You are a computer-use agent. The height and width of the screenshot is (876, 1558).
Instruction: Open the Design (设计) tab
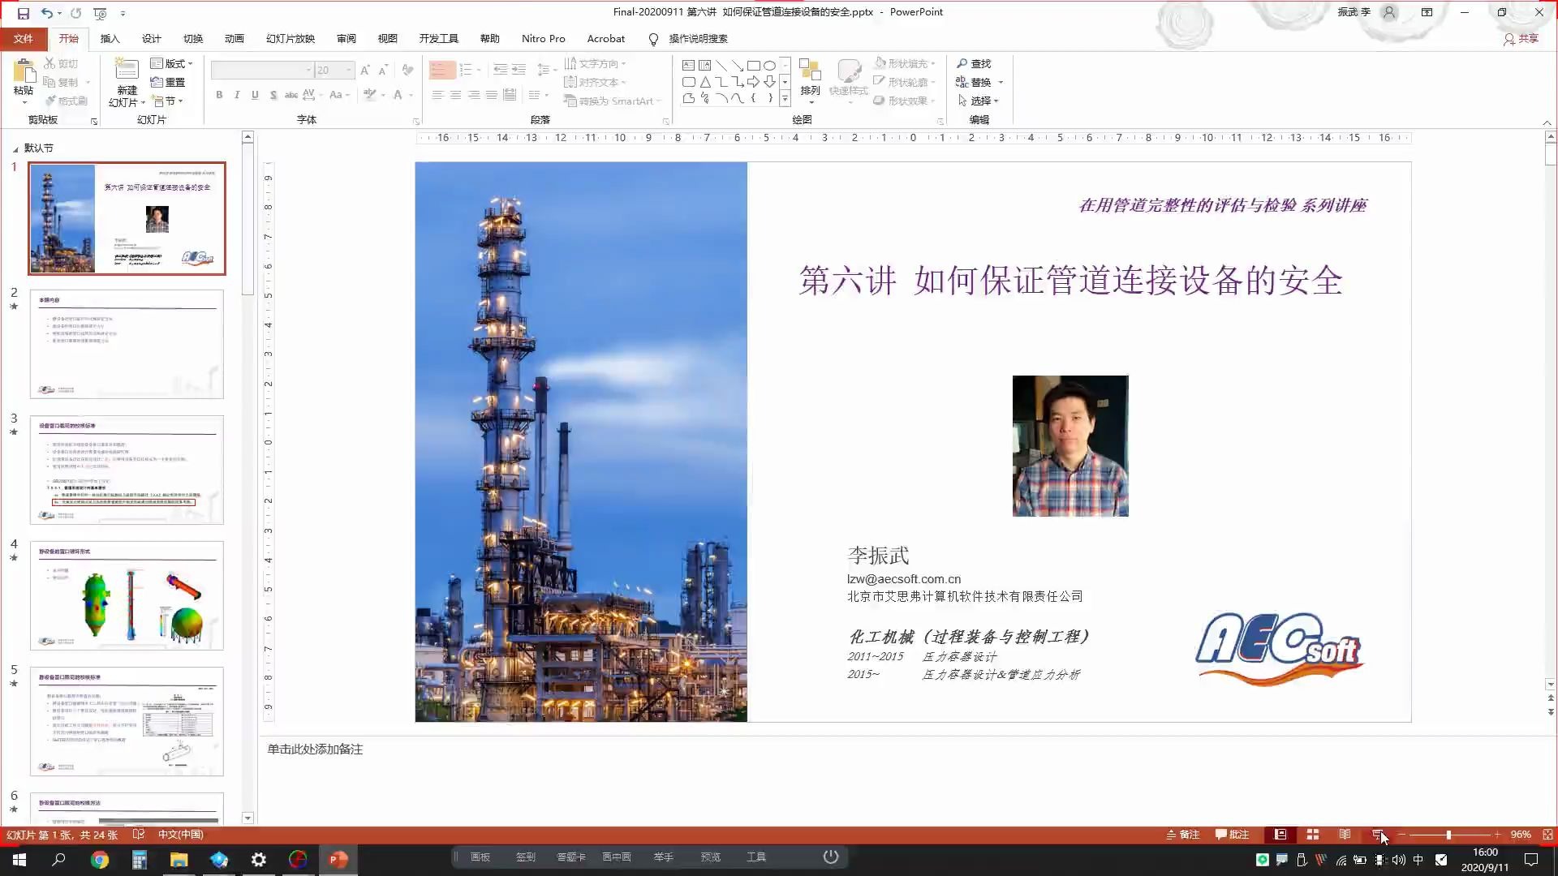(x=151, y=39)
